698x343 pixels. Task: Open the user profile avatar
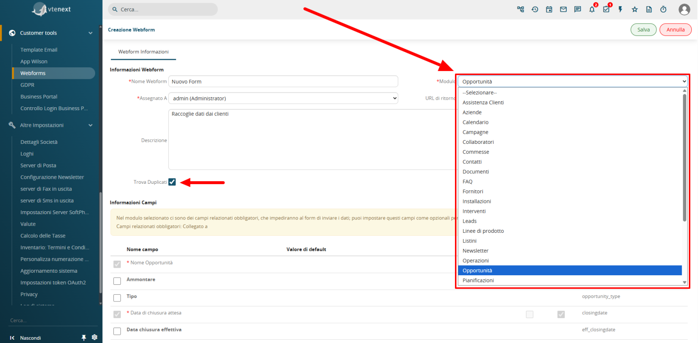[x=684, y=9]
